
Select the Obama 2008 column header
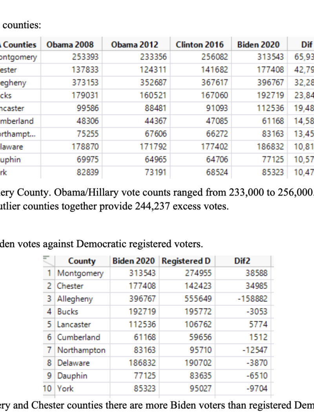click(x=73, y=44)
